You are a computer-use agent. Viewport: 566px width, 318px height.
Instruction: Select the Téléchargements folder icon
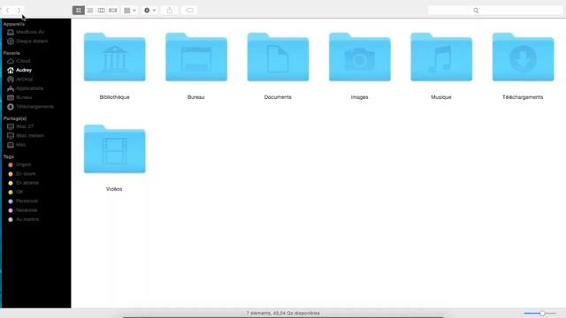(x=523, y=57)
